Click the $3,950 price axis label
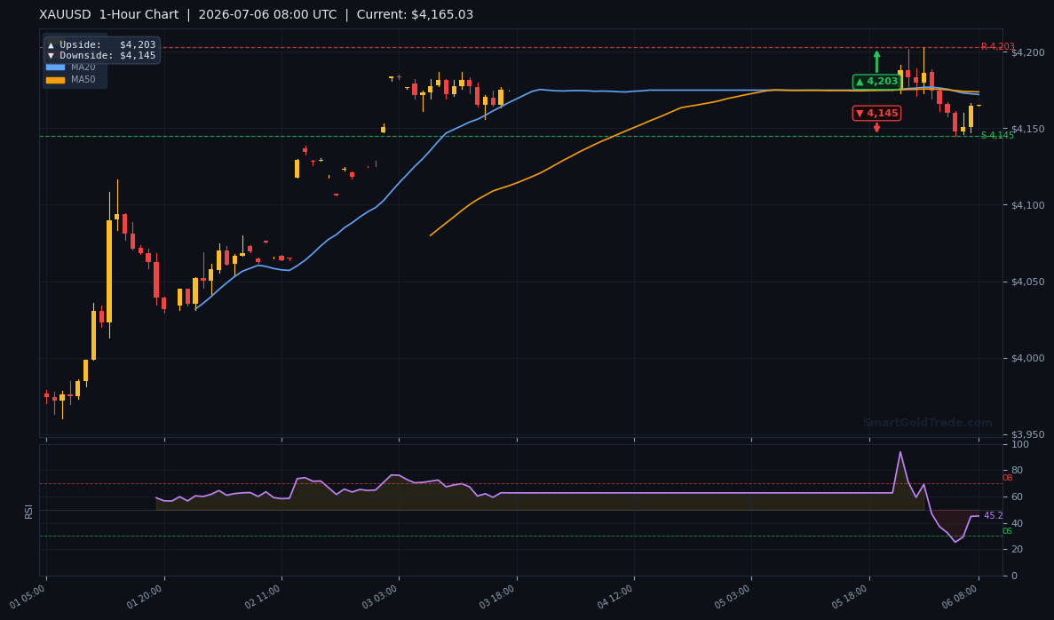1054x620 pixels. [1027, 434]
